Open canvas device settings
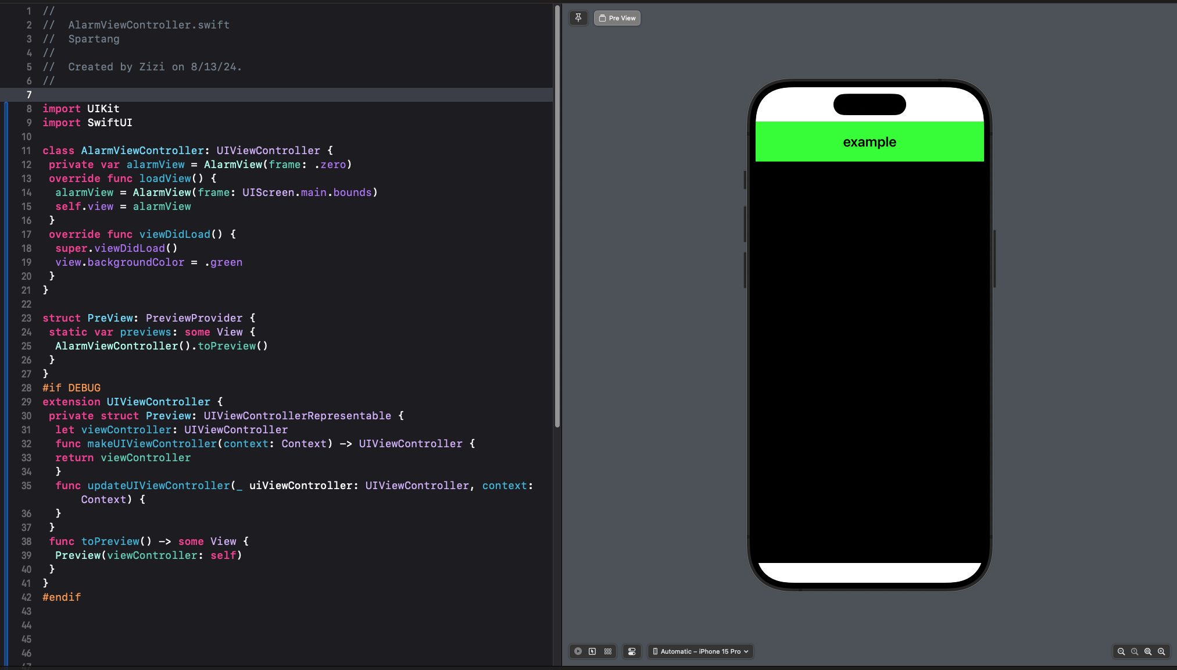This screenshot has height=670, width=1177. pyautogui.click(x=632, y=651)
